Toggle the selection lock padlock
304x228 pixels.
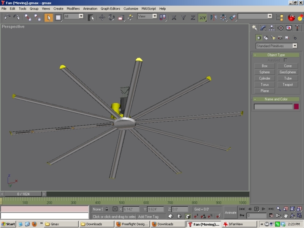tap(107, 209)
